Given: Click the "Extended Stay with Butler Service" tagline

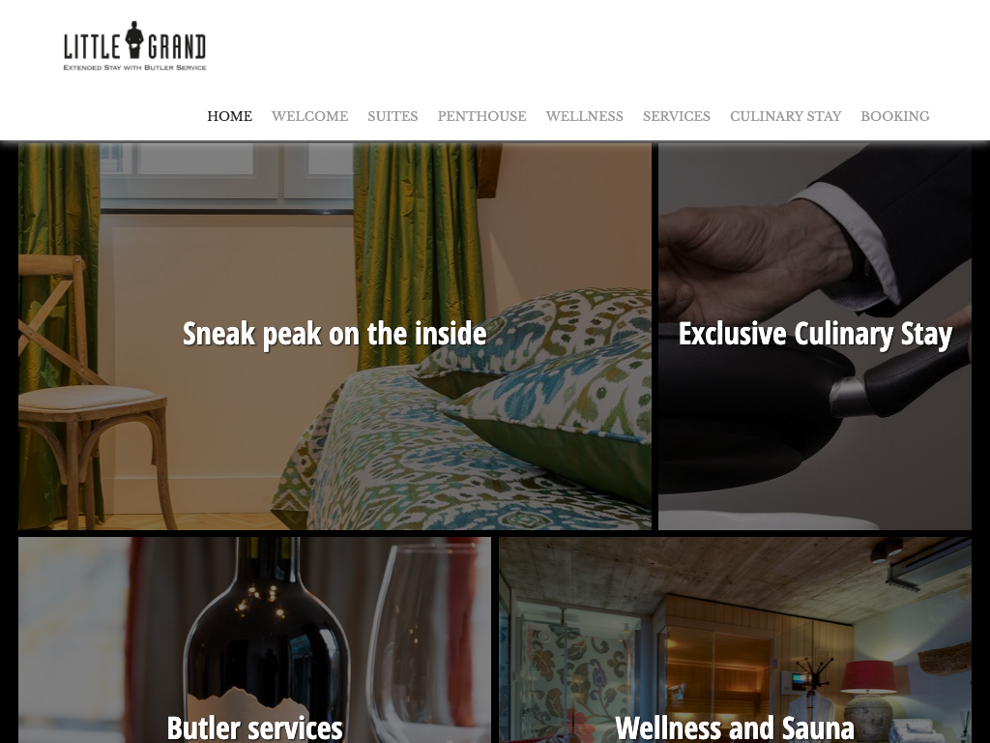Looking at the screenshot, I should 135,67.
